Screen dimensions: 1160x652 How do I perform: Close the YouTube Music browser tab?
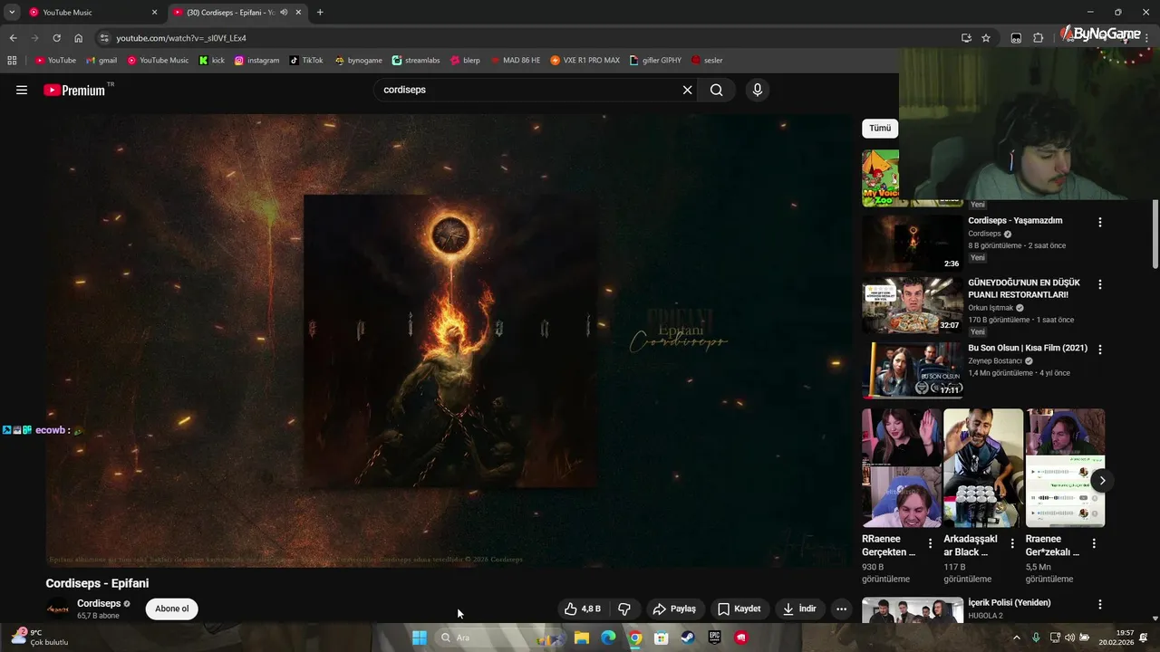154,13
